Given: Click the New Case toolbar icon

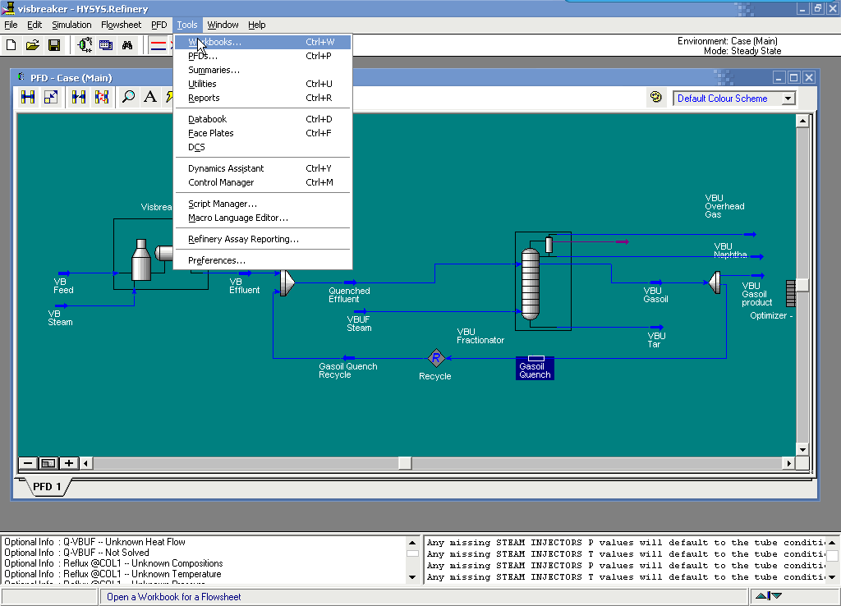Looking at the screenshot, I should click(11, 45).
